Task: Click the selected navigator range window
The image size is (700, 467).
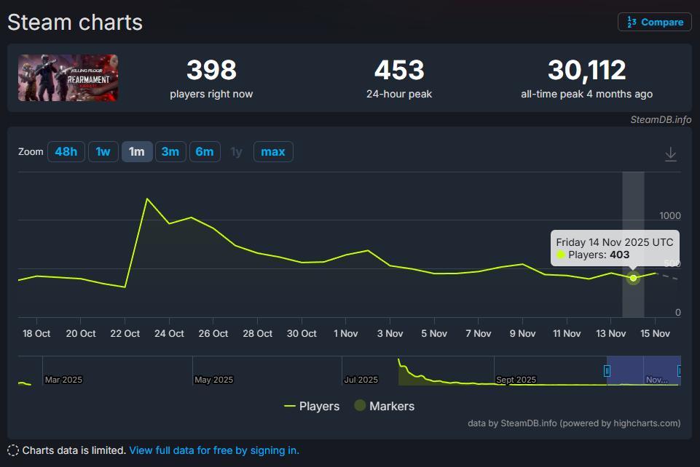Action: click(643, 371)
